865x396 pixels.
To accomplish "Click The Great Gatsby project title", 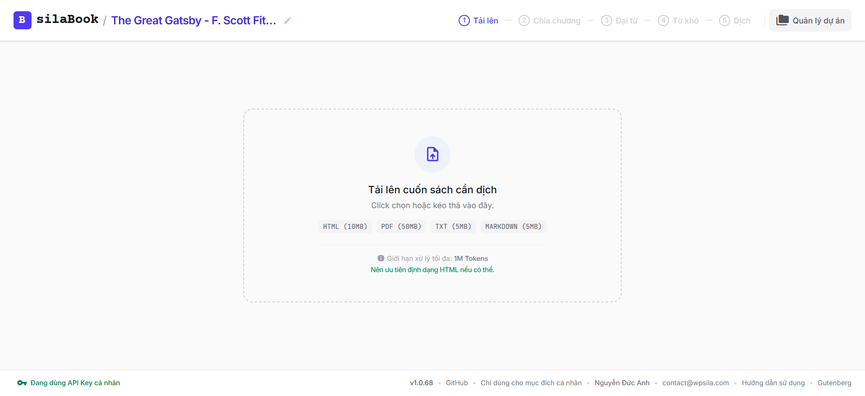I will (x=194, y=20).
